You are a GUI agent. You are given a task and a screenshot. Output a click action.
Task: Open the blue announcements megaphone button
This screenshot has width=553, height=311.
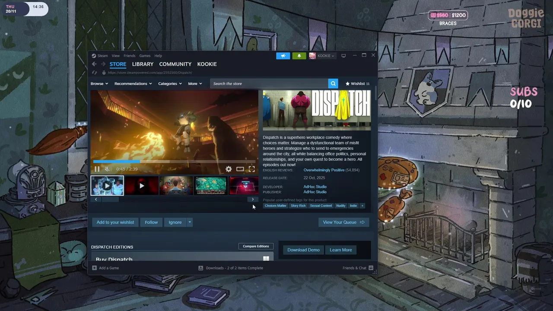click(x=283, y=56)
